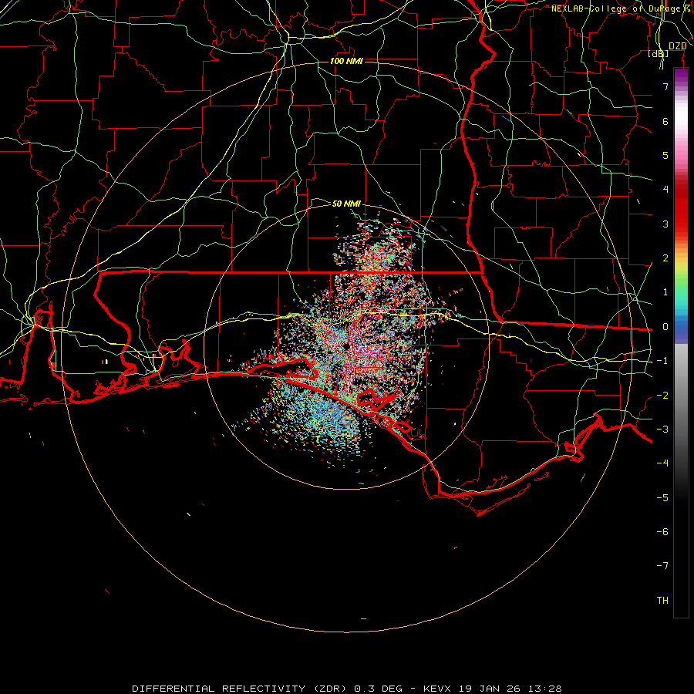Viewport: 694px width, 694px height.
Task: Click the Differential Reflectivity KEVX caption text
Action: (347, 689)
